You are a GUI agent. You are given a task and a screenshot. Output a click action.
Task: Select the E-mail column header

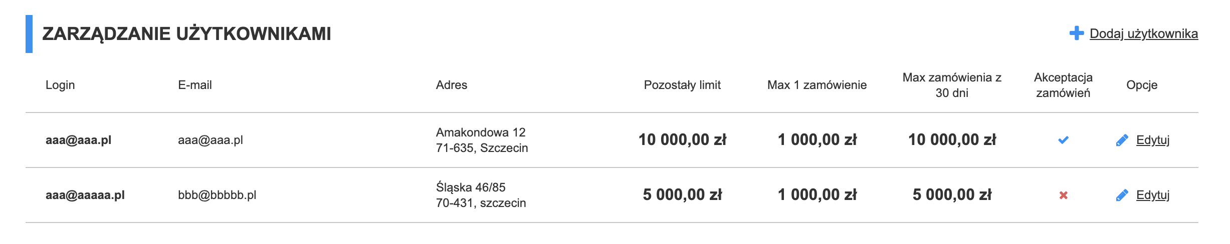tap(195, 85)
